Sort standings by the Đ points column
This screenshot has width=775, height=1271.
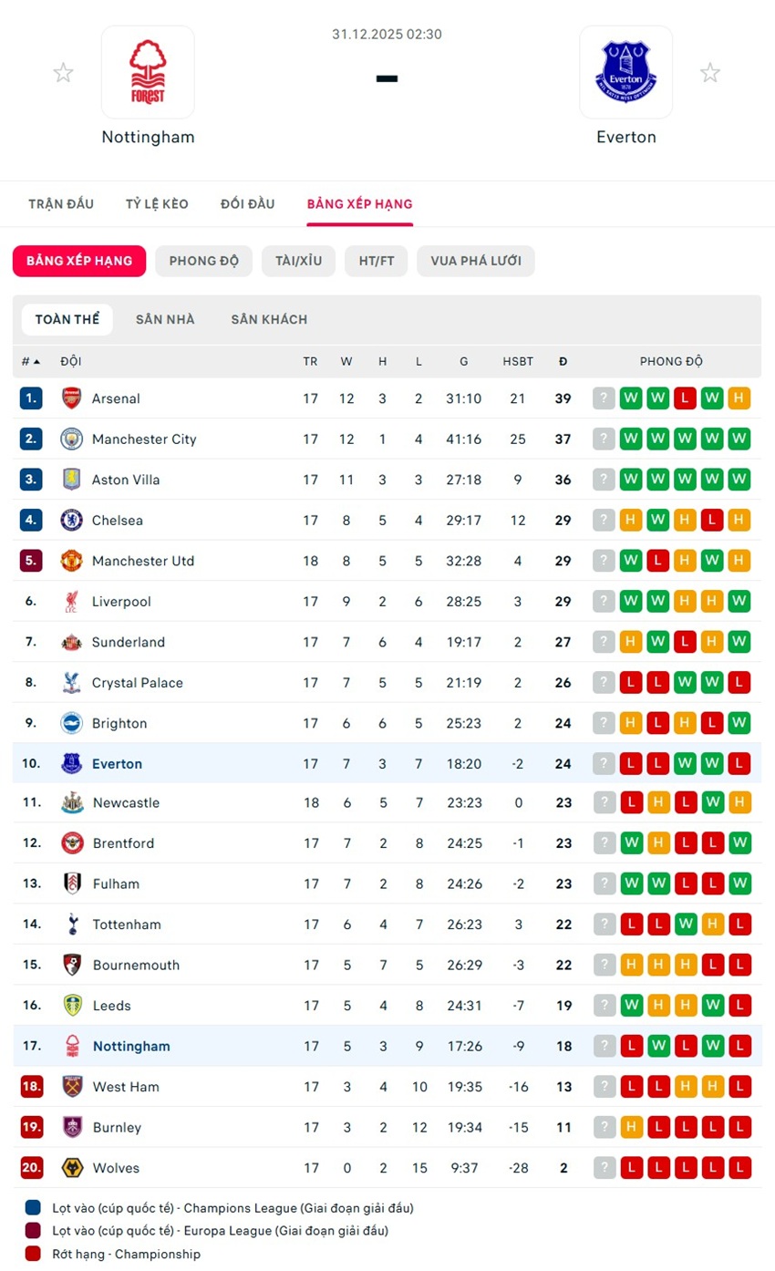click(563, 362)
